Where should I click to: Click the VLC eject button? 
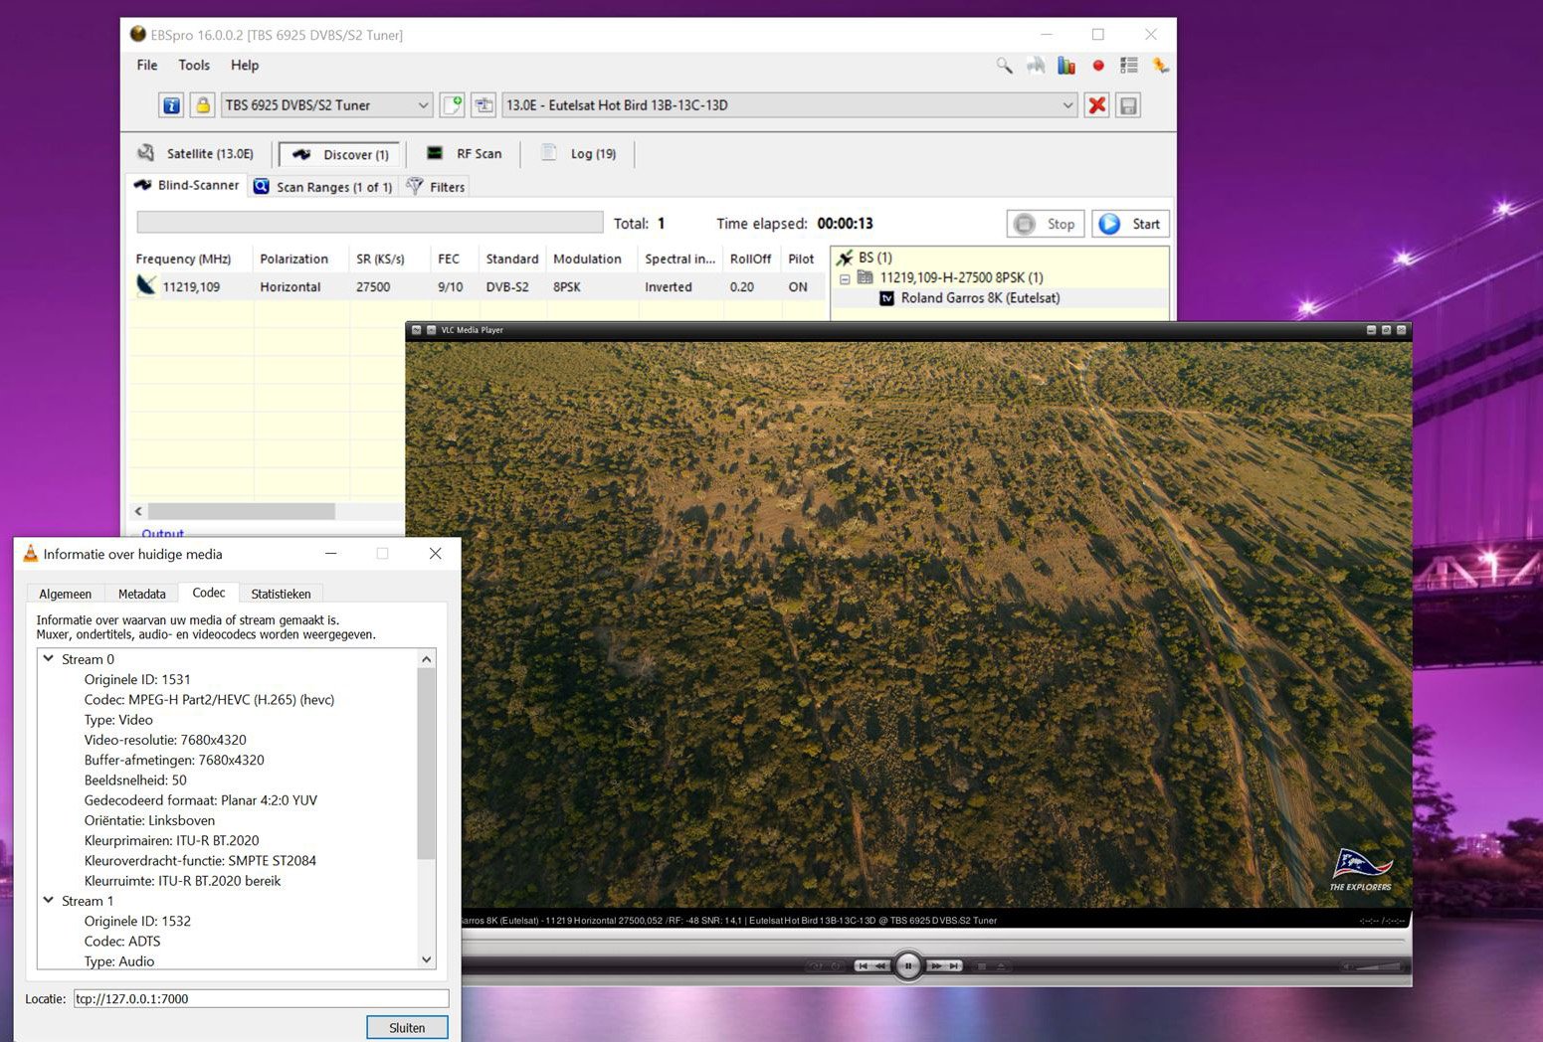point(1001,966)
